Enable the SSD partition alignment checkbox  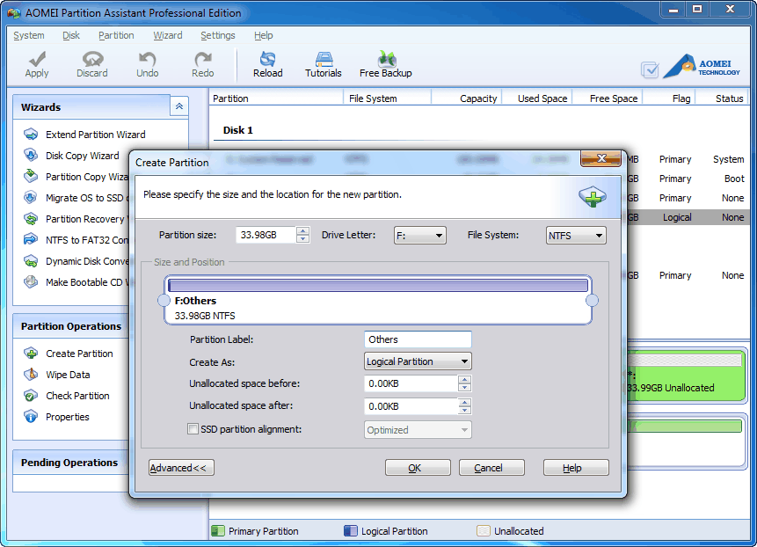click(x=193, y=428)
